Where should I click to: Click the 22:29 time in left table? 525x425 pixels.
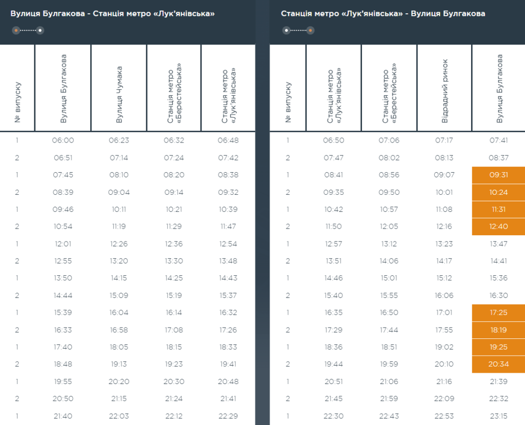pyautogui.click(x=228, y=416)
